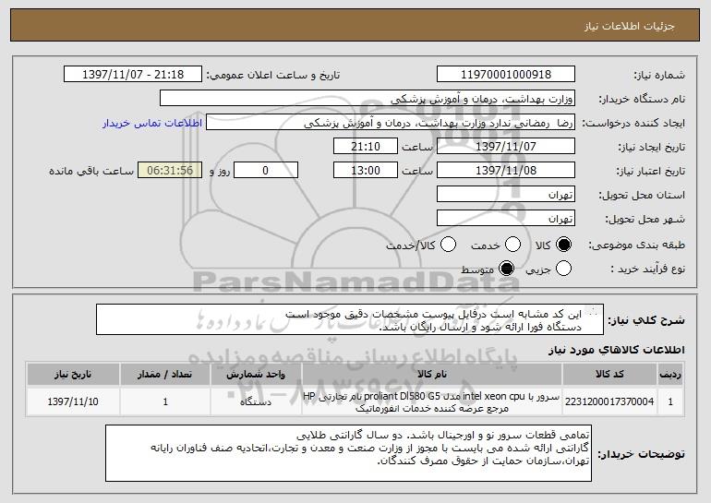
Task: Click the نام دستگاه خریدار label
Action: tap(642, 100)
